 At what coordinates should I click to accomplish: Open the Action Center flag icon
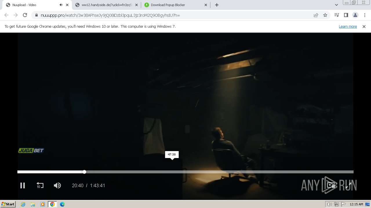343,204
